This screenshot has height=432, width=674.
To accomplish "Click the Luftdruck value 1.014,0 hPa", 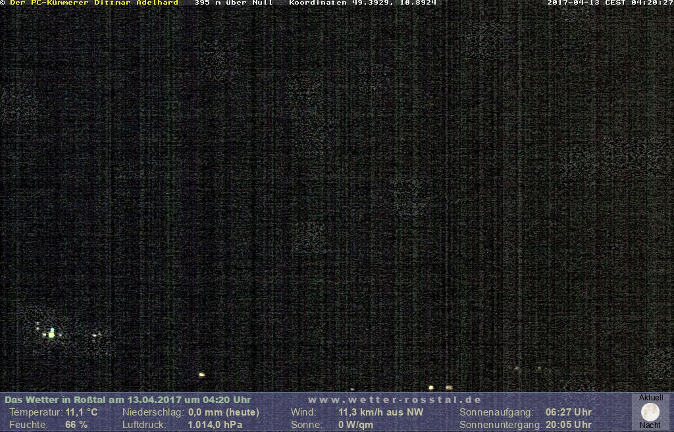I will 215,425.
